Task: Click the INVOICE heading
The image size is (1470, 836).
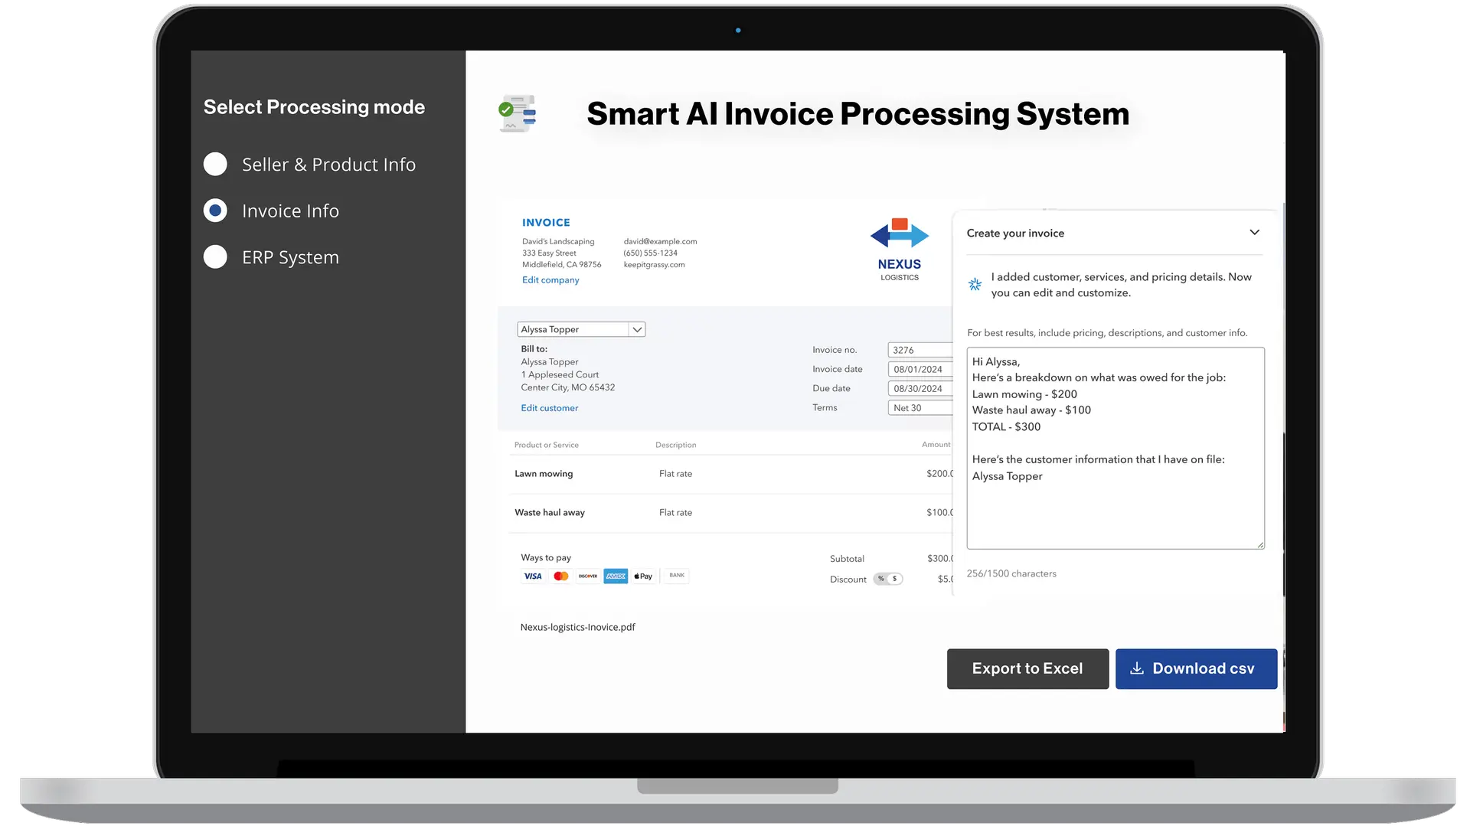Action: (x=546, y=223)
